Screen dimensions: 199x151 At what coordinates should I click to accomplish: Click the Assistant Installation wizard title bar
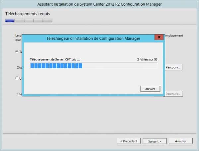99,4
